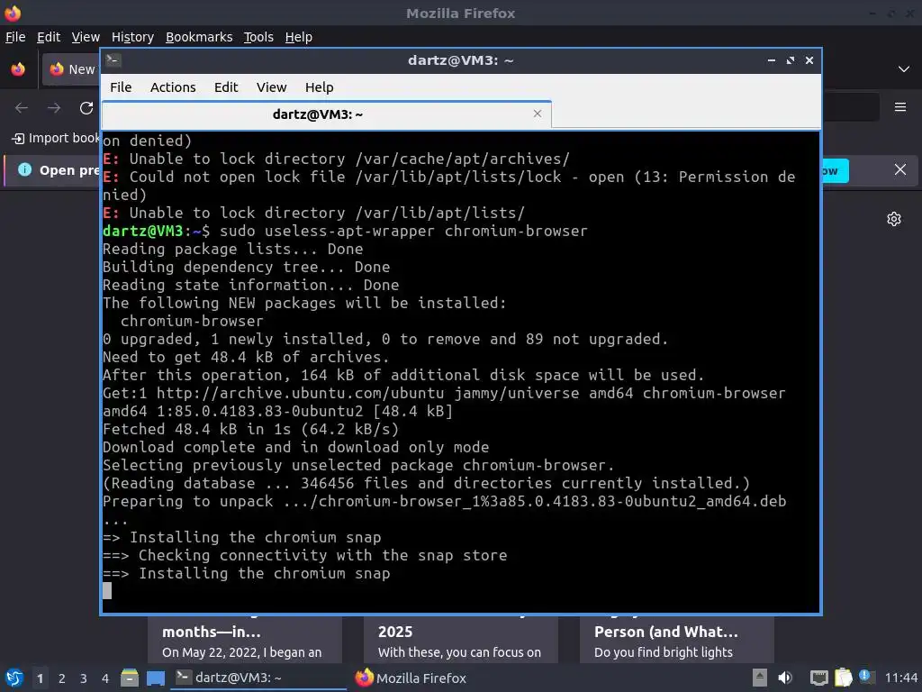Open Firefox History menu
922x692 pixels.
click(132, 37)
